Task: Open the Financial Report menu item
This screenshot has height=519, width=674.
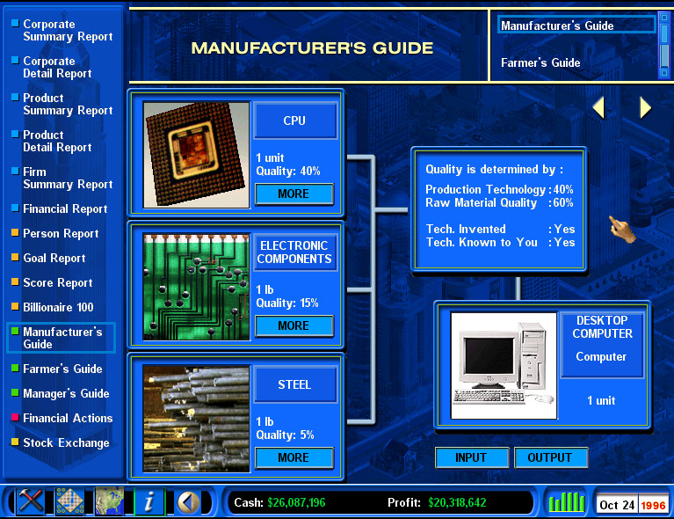Action: click(64, 209)
